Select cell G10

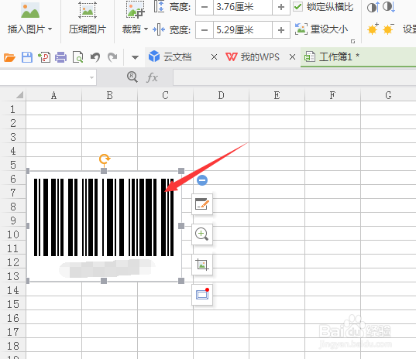(x=388, y=234)
